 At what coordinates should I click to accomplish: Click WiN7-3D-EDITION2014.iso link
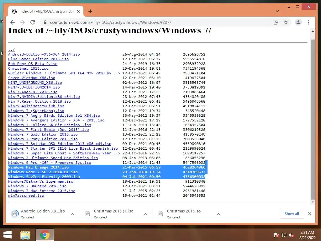(34, 87)
